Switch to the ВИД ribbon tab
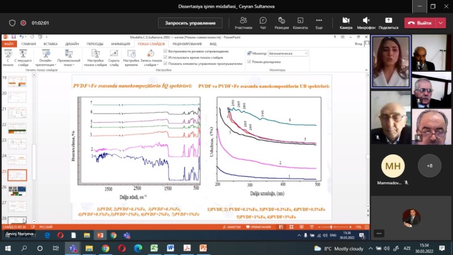 pos(213,44)
